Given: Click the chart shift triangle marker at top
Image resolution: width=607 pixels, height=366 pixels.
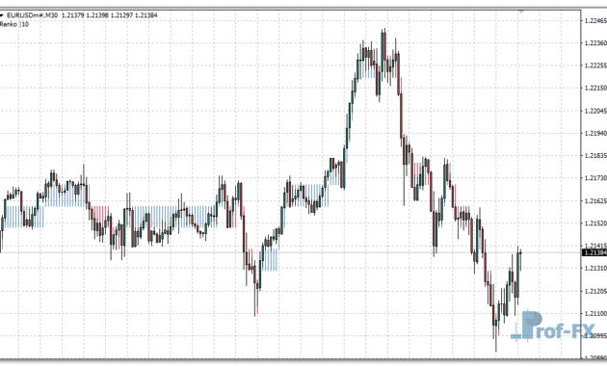Looking at the screenshot, I should coord(521,12).
